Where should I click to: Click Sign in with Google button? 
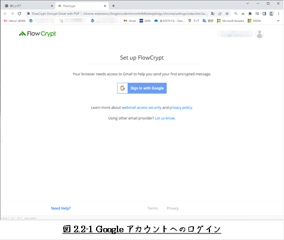(142, 88)
